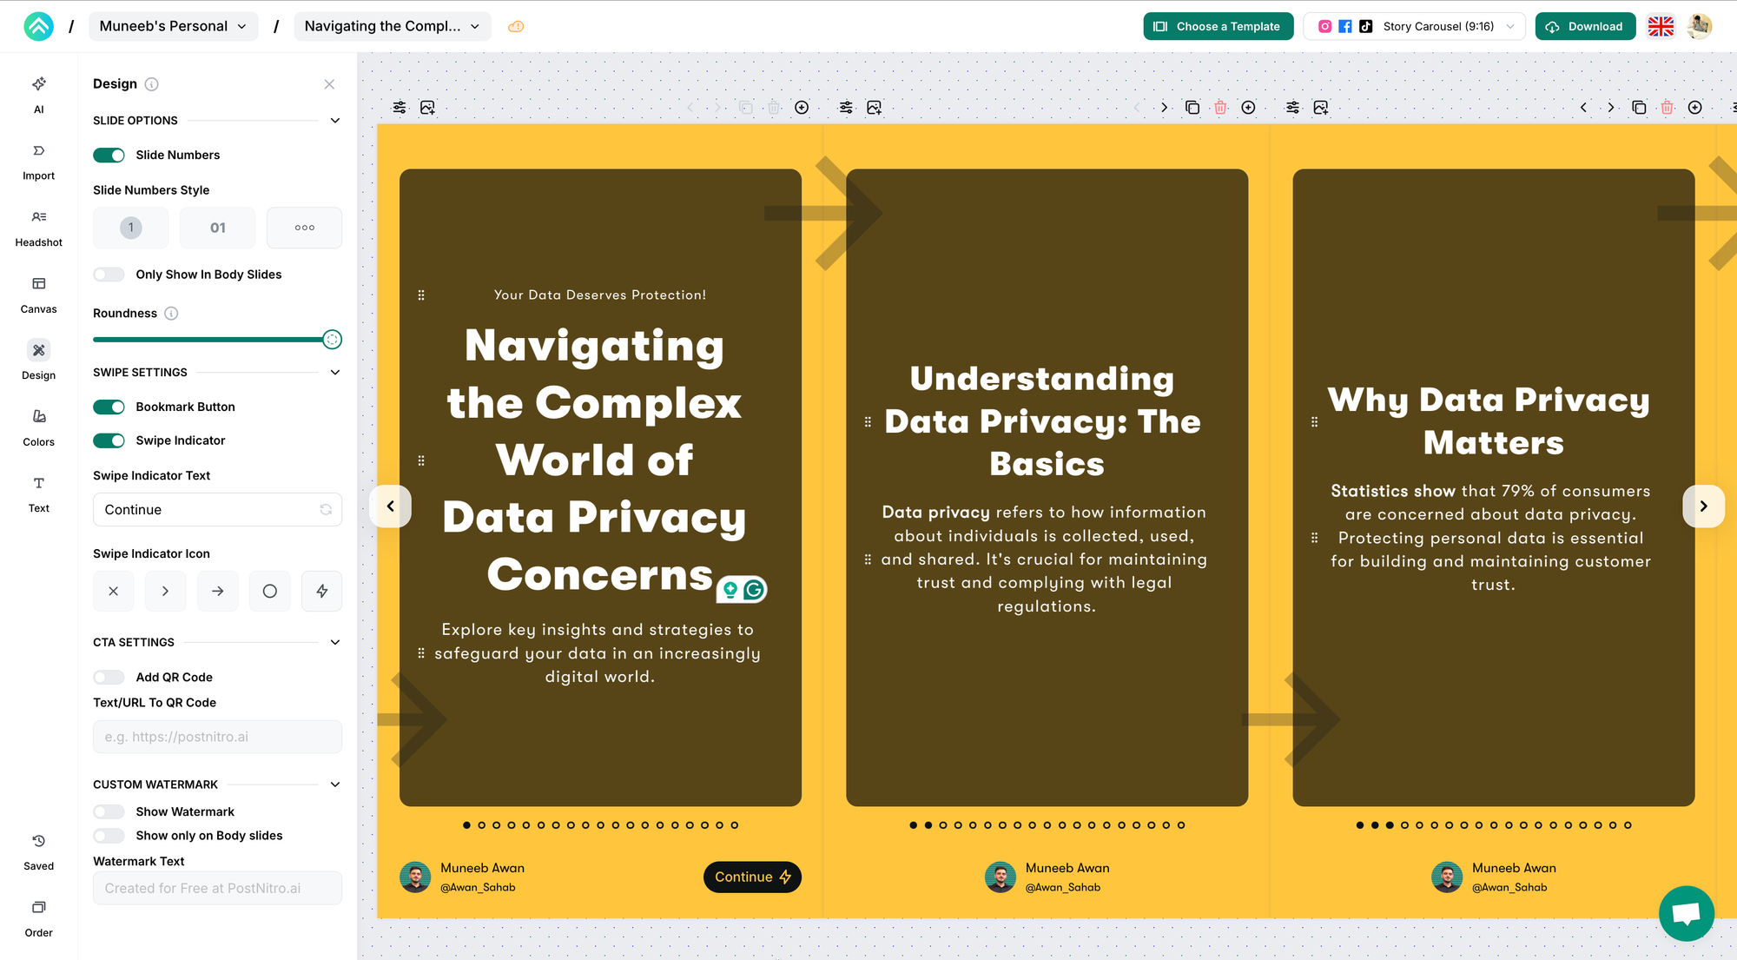Open Story Carousel (9:16) format dropdown
This screenshot has height=960, width=1737.
1415,26
